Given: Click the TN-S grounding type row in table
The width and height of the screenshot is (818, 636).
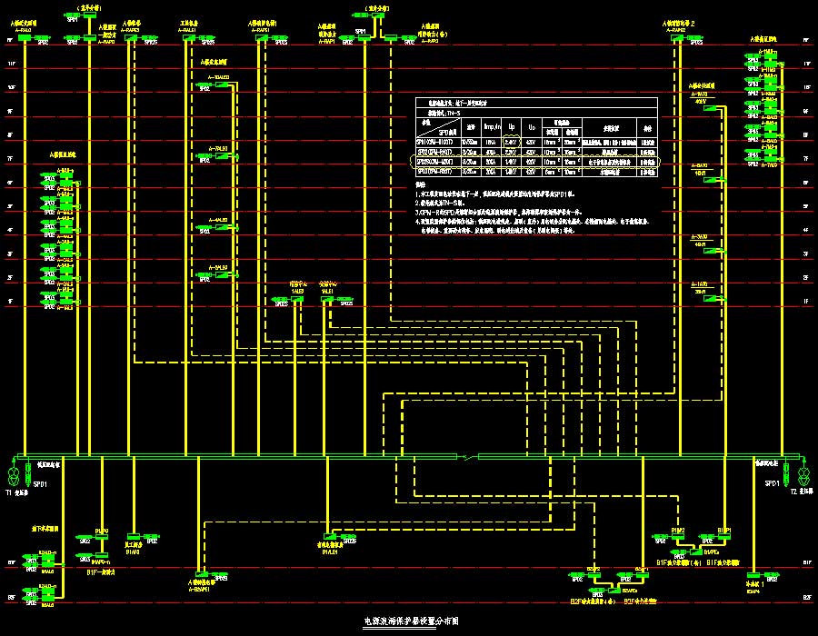Looking at the screenshot, I should click(536, 113).
